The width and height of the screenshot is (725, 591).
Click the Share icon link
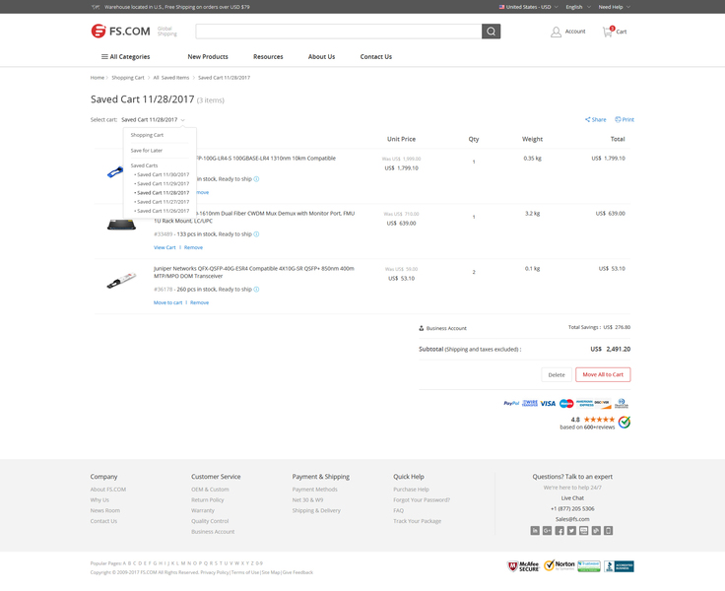(596, 120)
